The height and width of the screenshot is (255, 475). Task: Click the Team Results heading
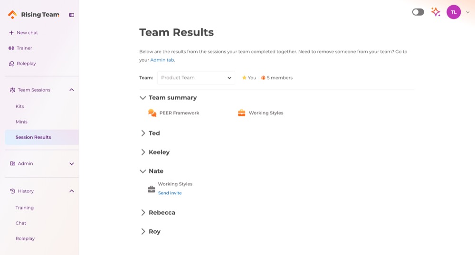[176, 32]
